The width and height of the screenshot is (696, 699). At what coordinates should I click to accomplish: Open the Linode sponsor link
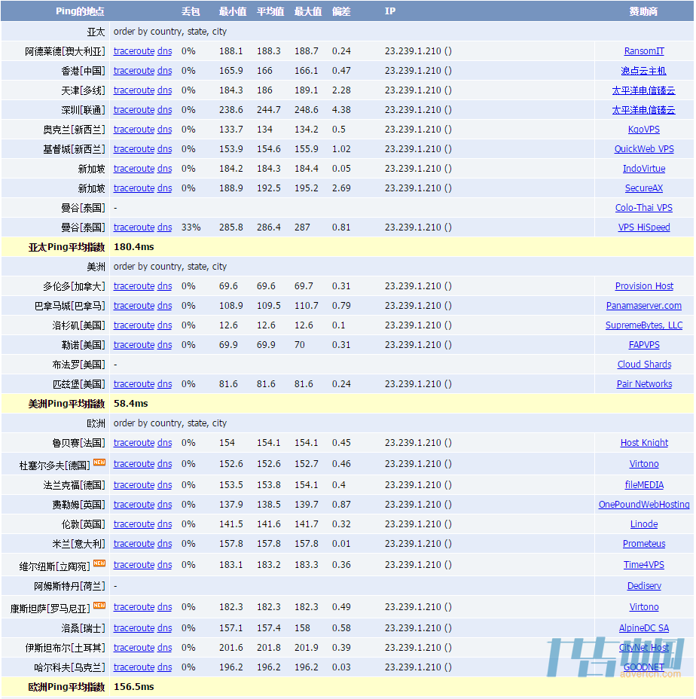(643, 524)
